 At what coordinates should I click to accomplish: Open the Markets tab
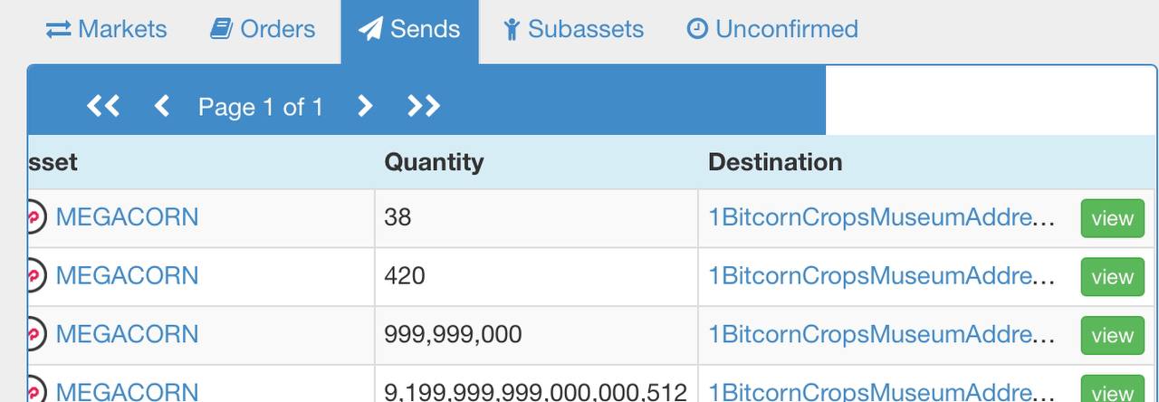coord(107,29)
